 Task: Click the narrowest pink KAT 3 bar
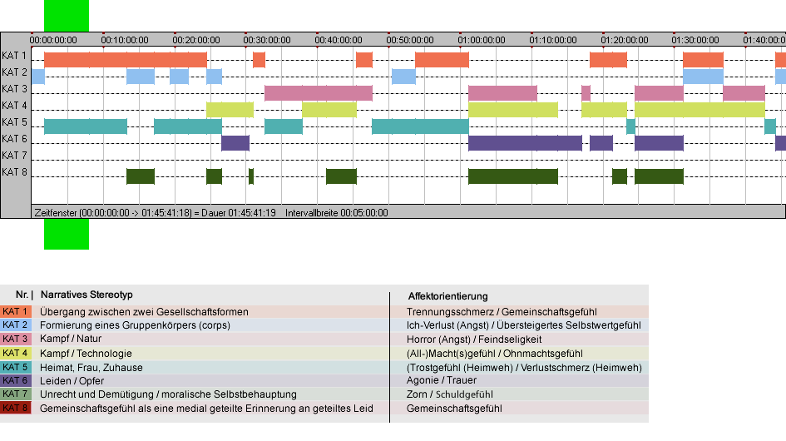pos(586,93)
